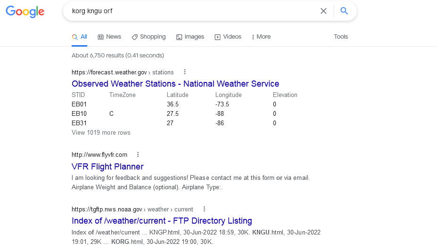Click the blue search magnifier button

click(344, 11)
